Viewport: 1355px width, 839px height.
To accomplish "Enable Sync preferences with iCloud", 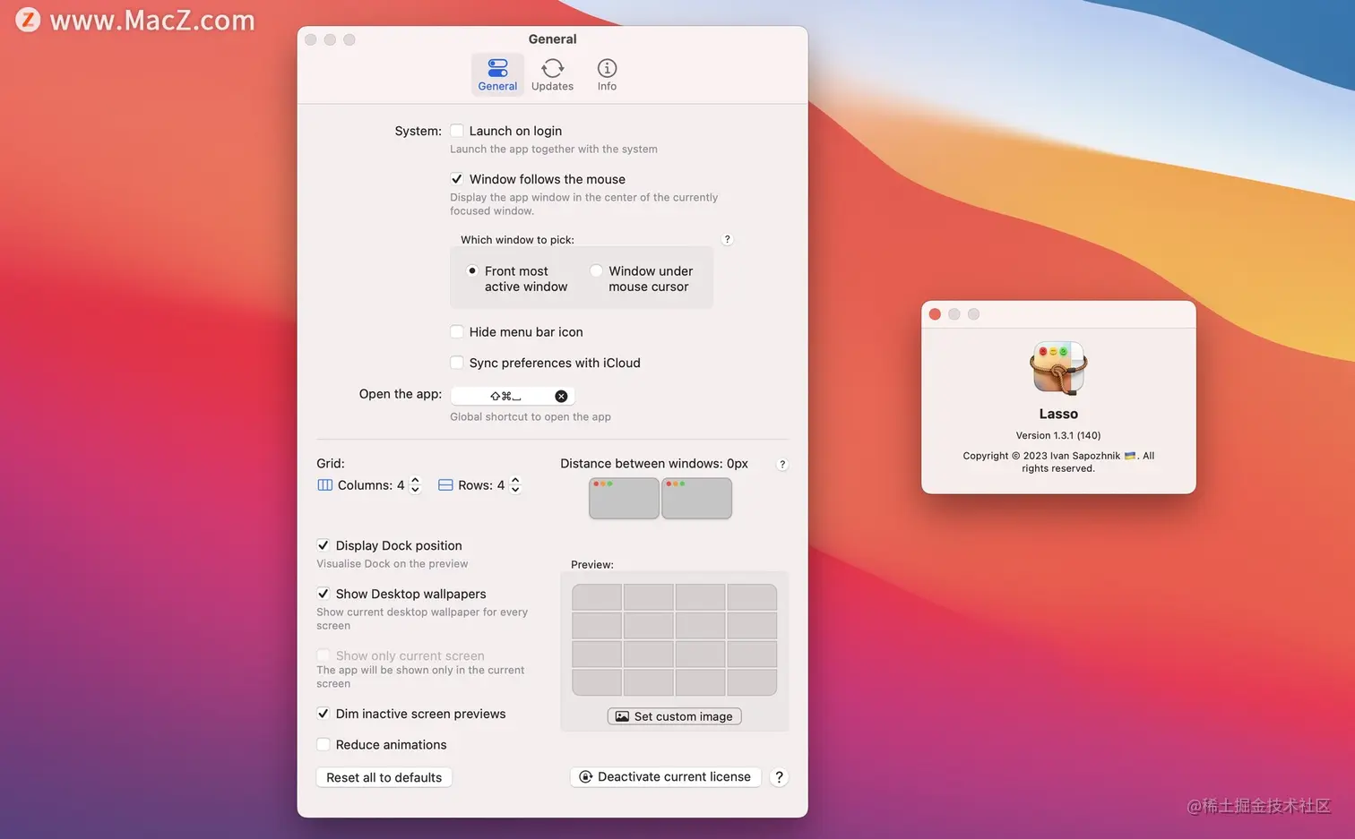I will click(x=457, y=363).
